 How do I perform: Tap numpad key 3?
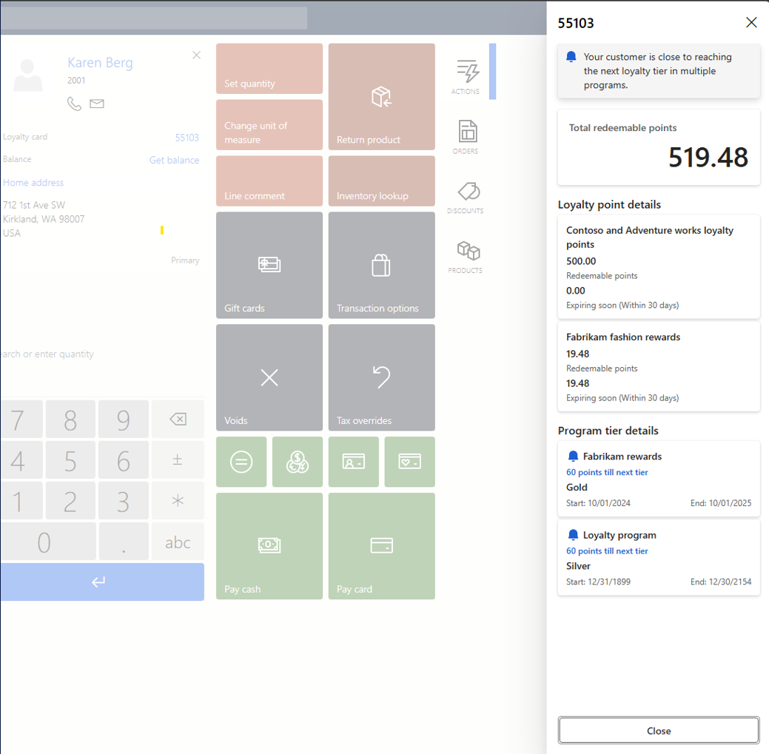[123, 500]
